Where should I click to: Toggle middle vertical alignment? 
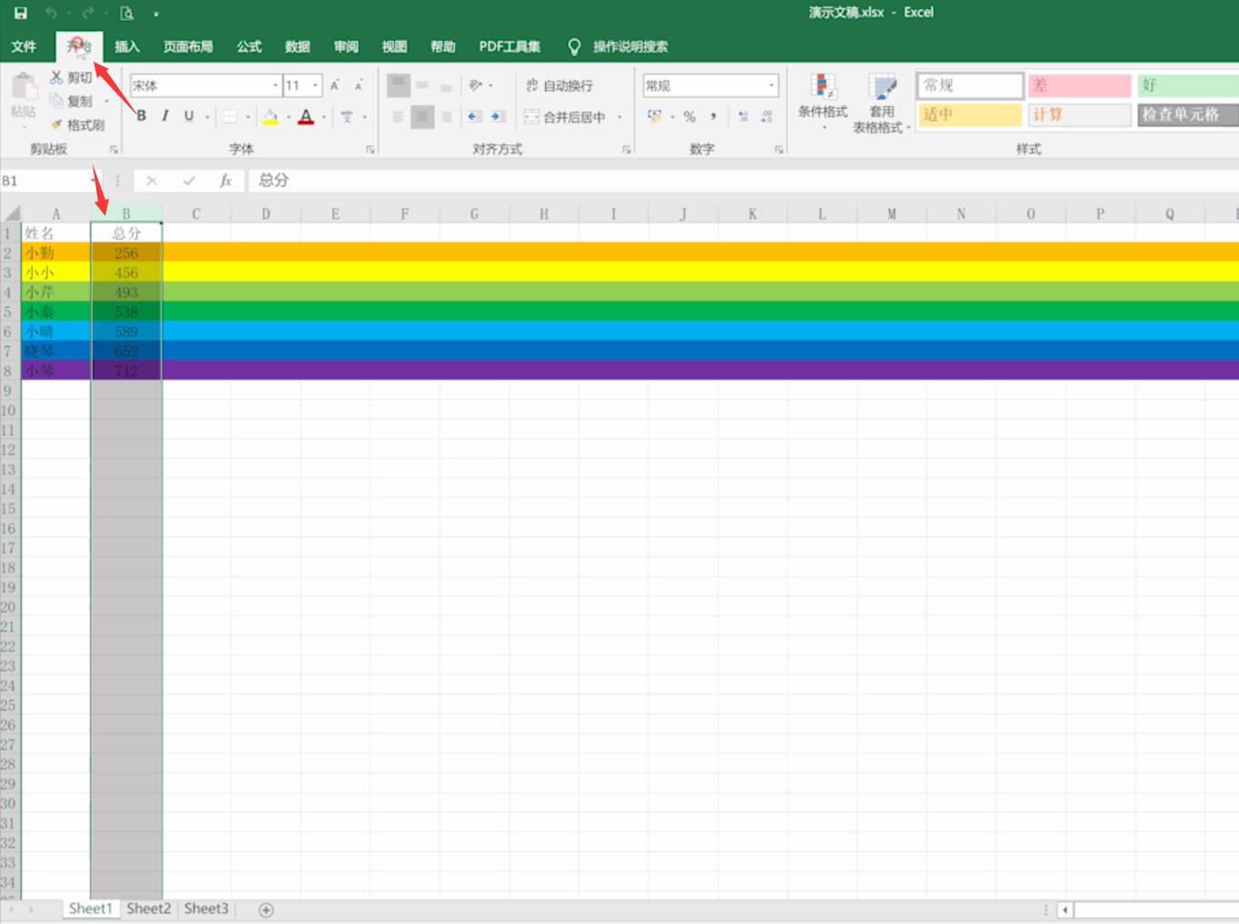(x=422, y=85)
